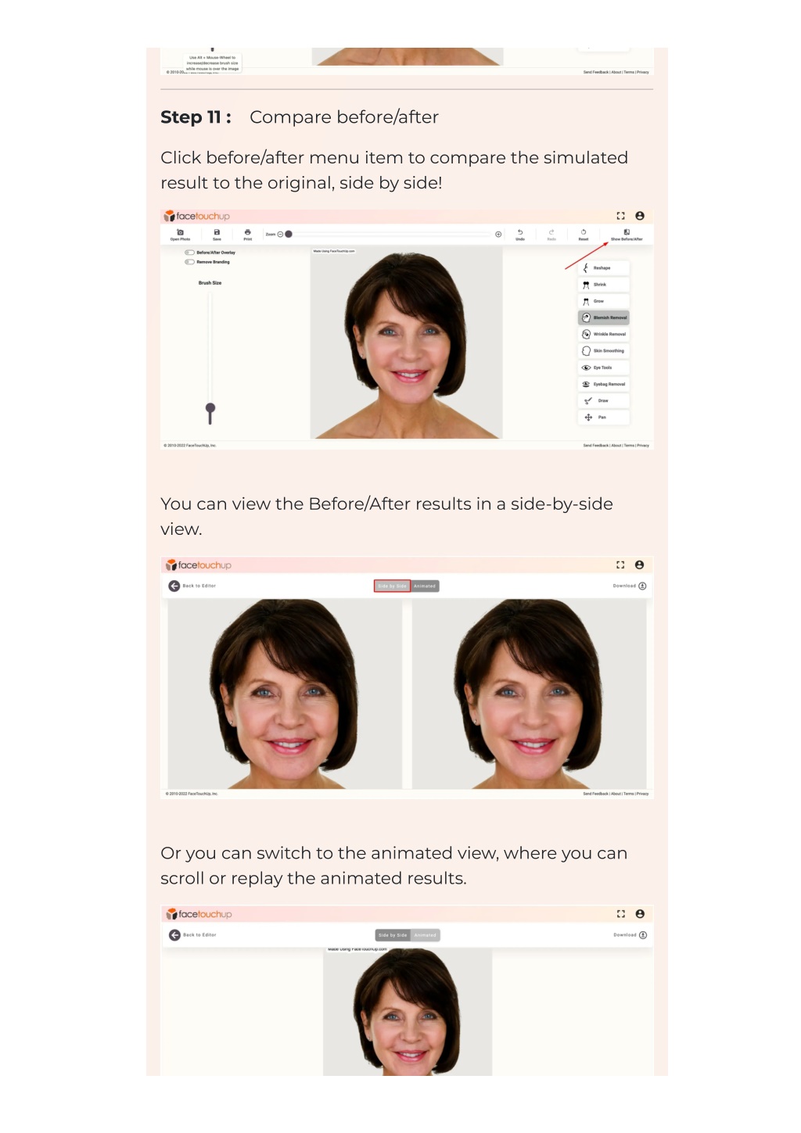Select Side by Side tab in animated view
Screen dimensions: 801x1133
pyautogui.click(x=393, y=935)
